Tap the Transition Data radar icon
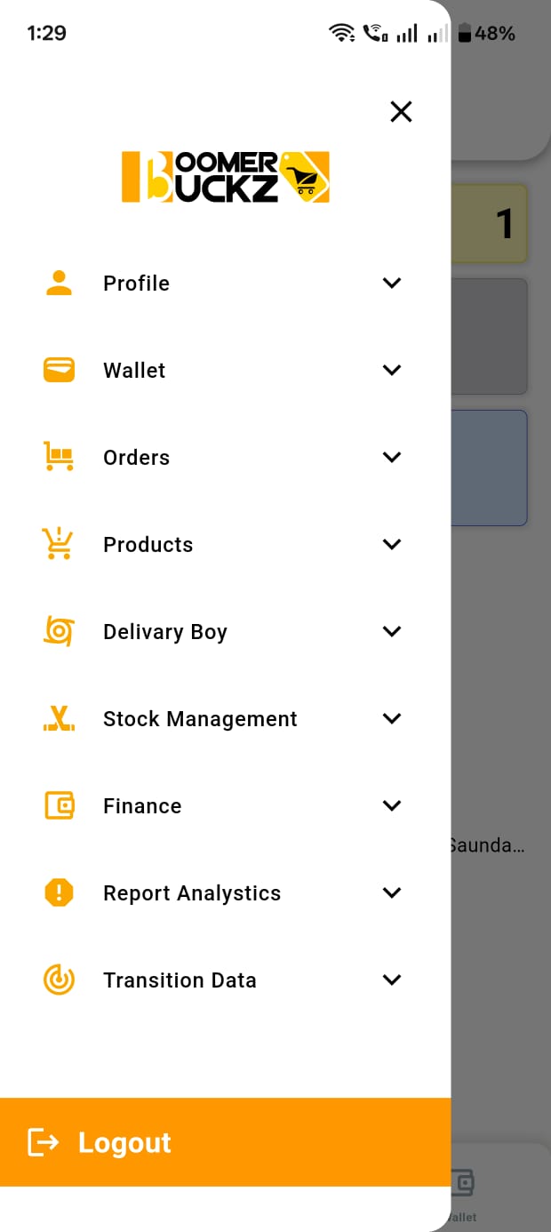Viewport: 551px width, 1232px height. coord(59,980)
